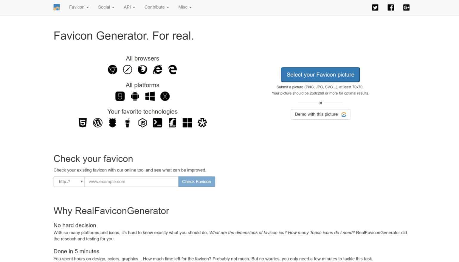The height and width of the screenshot is (262, 459).
Task: Click the iOS 9 platform icon
Action: pos(120,96)
